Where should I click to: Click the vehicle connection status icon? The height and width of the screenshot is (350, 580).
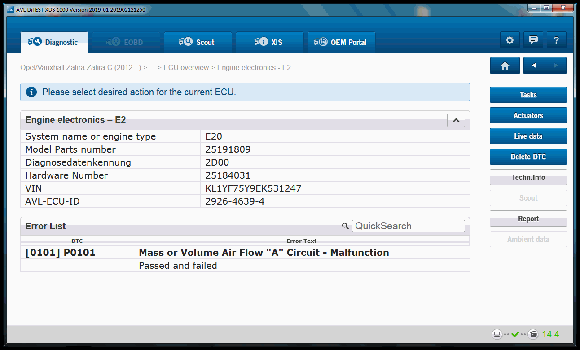[533, 334]
